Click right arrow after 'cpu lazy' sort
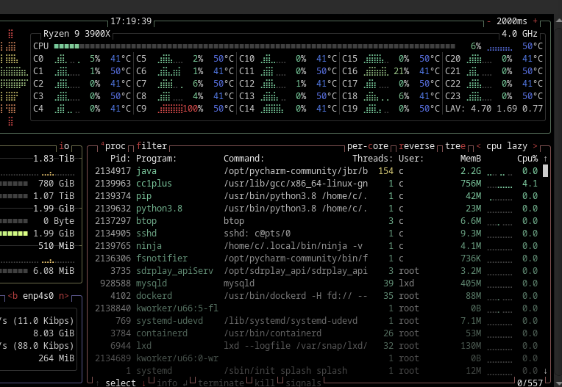Viewport: 562px width, 387px height. tap(535, 145)
